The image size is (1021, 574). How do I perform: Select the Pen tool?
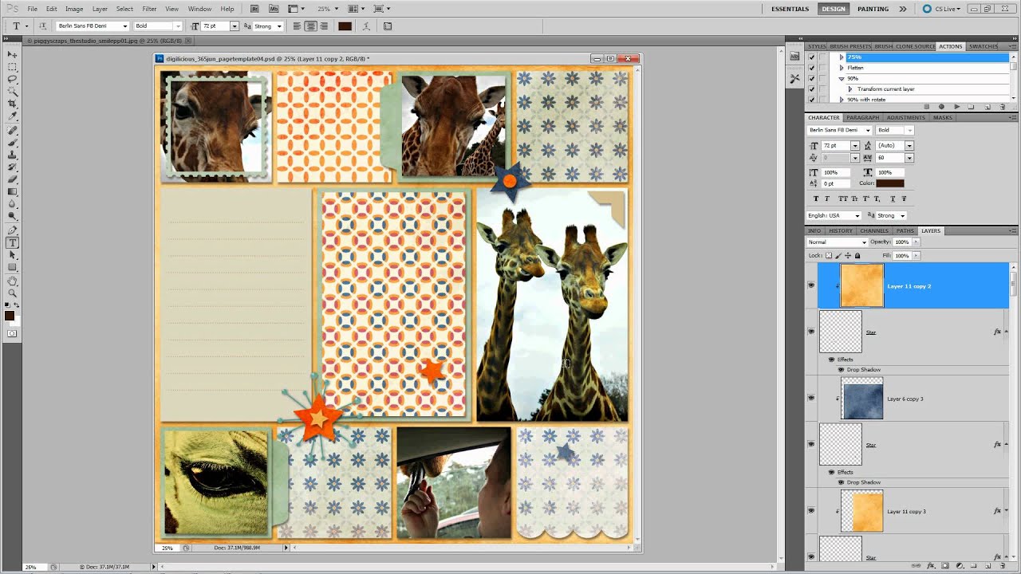[13, 230]
